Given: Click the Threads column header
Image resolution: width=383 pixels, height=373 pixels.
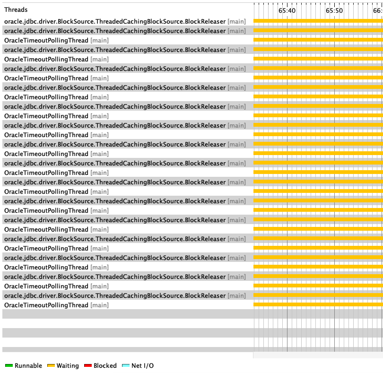Looking at the screenshot, I should pos(17,9).
